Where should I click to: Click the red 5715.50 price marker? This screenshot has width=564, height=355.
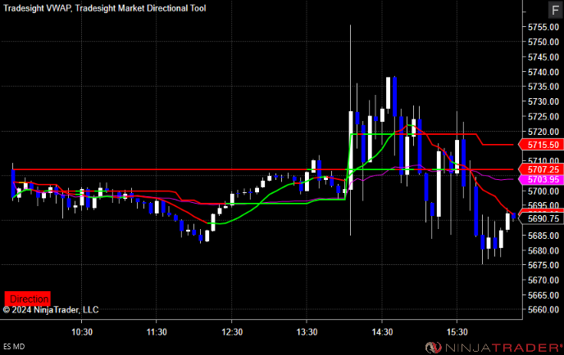pyautogui.click(x=540, y=145)
